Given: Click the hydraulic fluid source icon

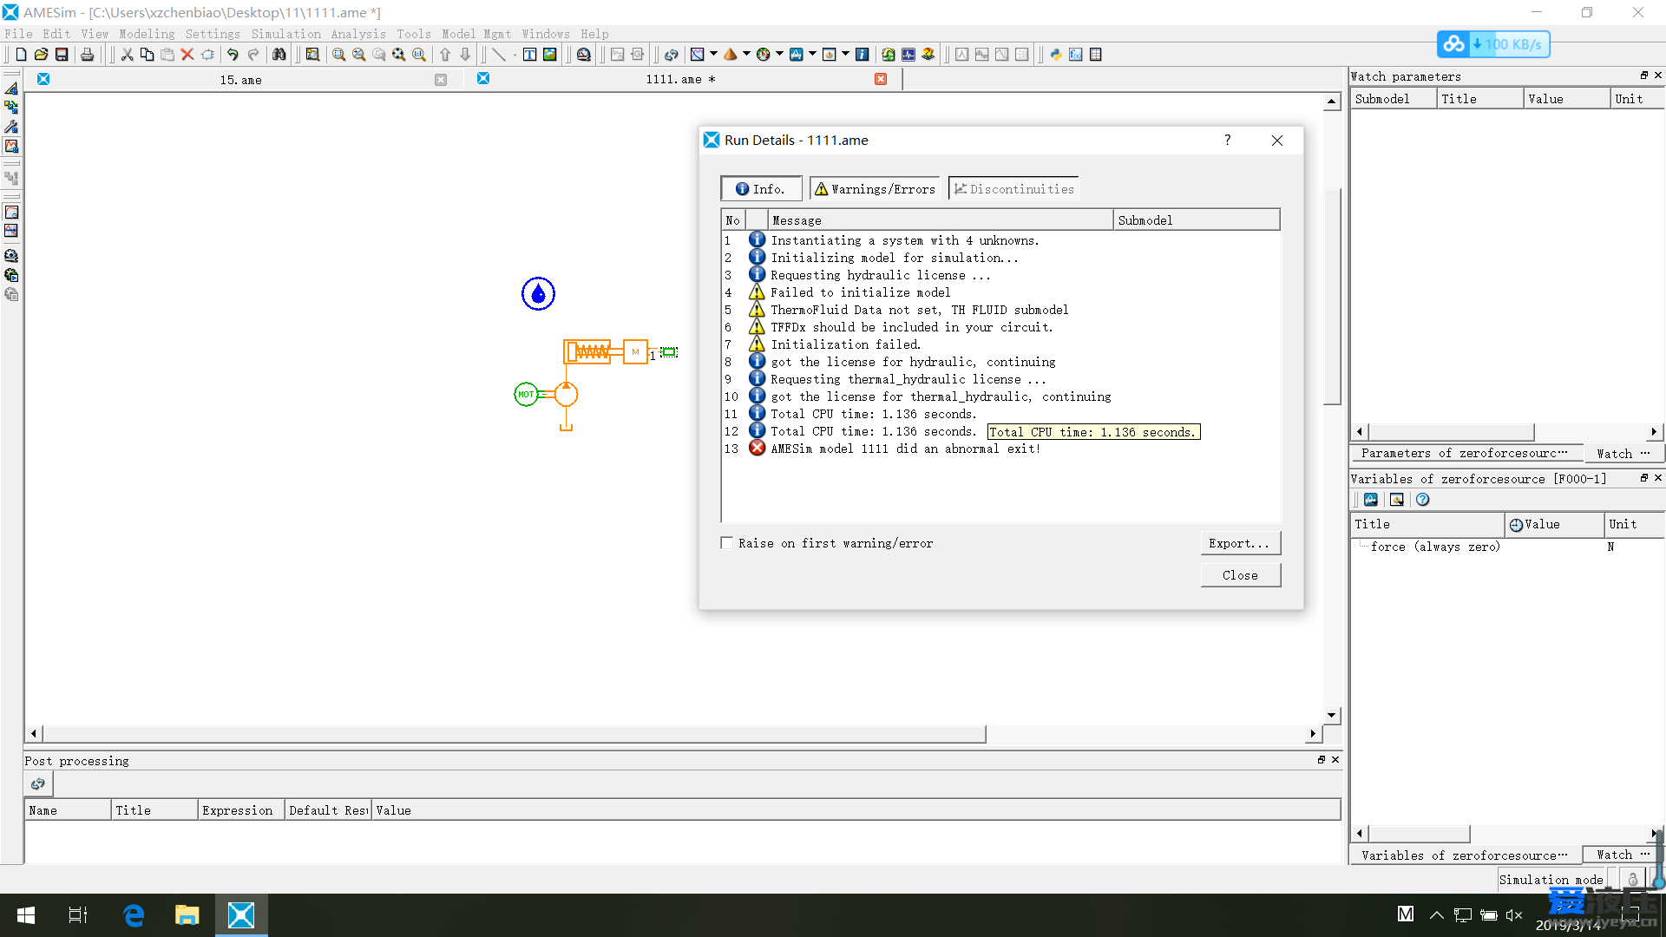Looking at the screenshot, I should click(x=538, y=294).
